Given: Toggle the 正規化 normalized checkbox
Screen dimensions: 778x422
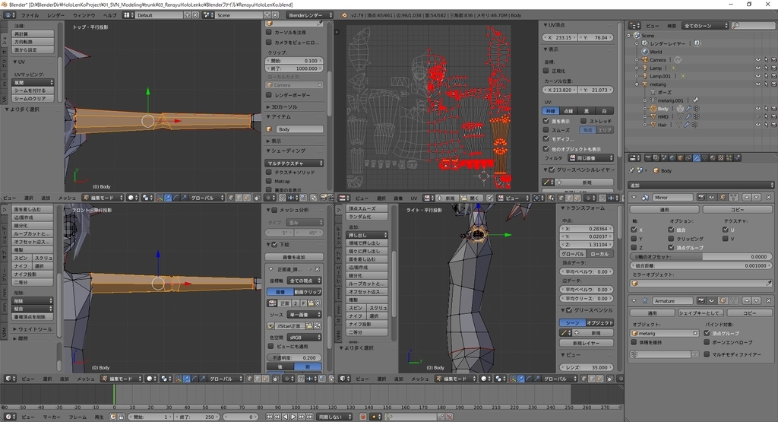Looking at the screenshot, I should coord(546,71).
